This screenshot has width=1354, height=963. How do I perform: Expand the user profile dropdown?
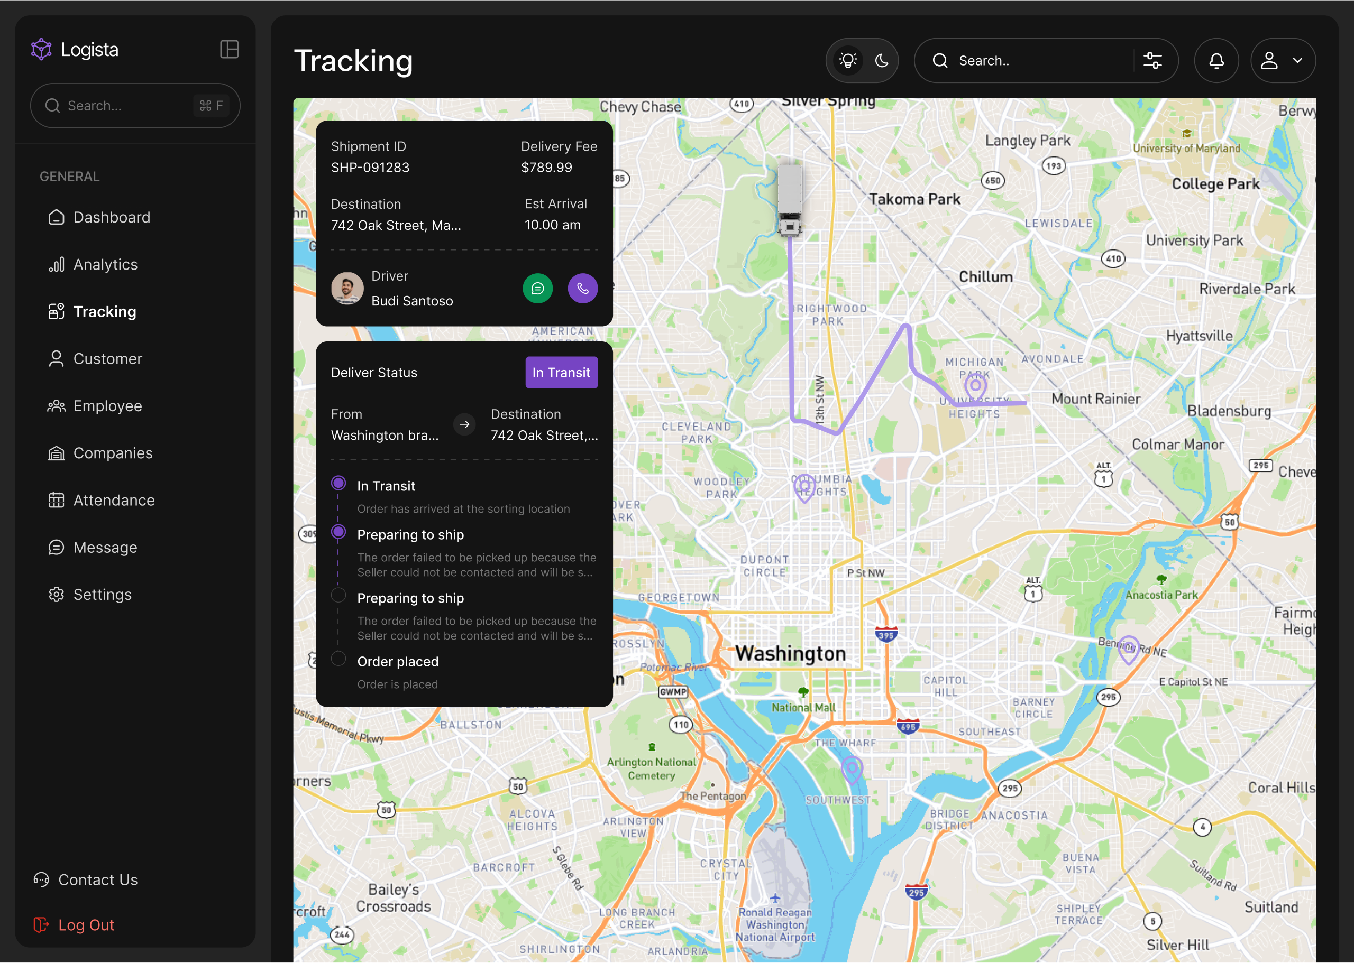point(1284,60)
